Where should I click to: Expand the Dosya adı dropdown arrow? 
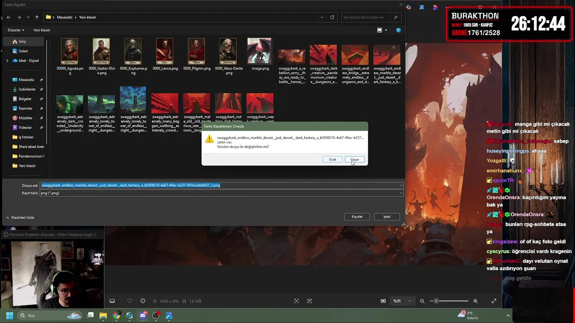(x=401, y=185)
